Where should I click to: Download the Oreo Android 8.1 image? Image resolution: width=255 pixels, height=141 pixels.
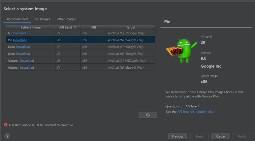(23, 47)
